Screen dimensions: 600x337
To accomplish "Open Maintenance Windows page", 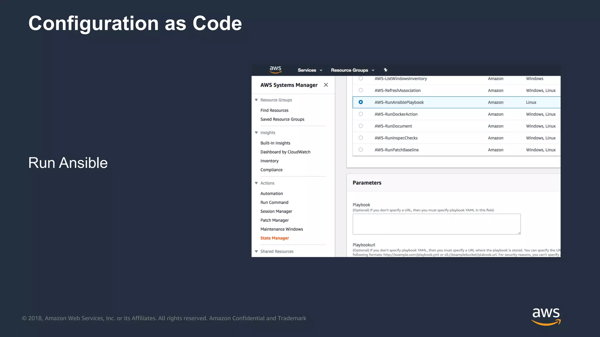I will [x=282, y=229].
